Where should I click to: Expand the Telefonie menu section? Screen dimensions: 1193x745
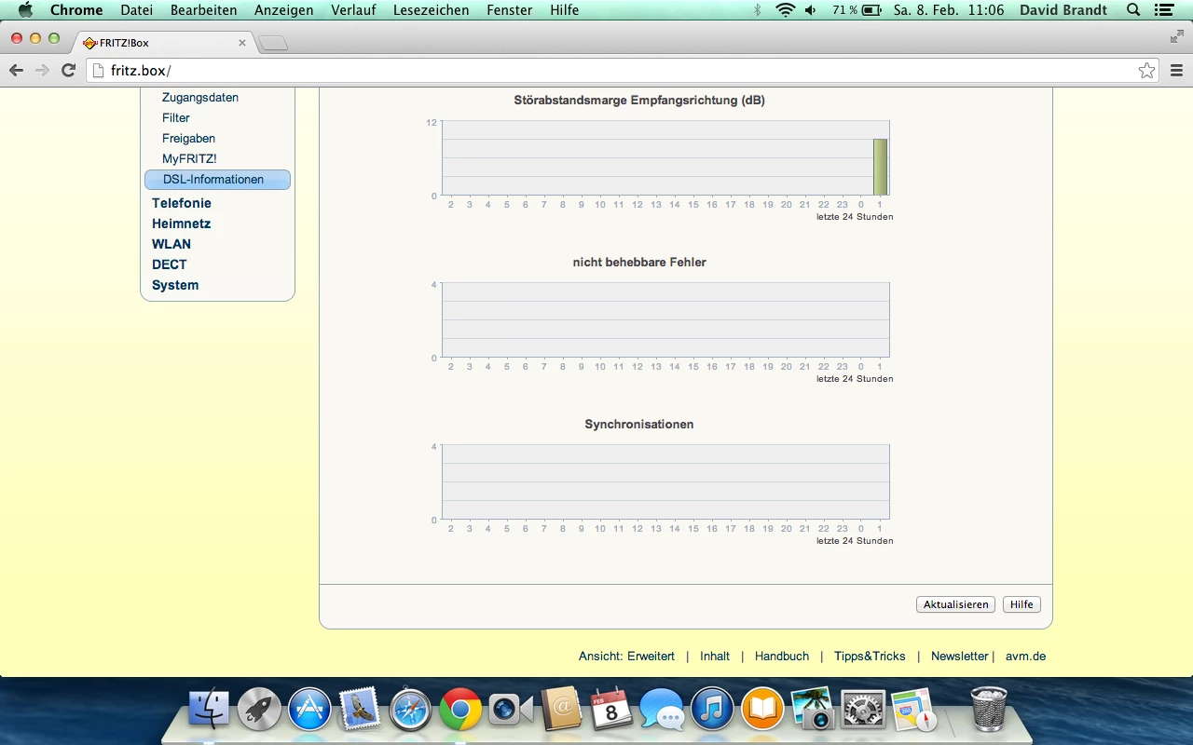[182, 203]
